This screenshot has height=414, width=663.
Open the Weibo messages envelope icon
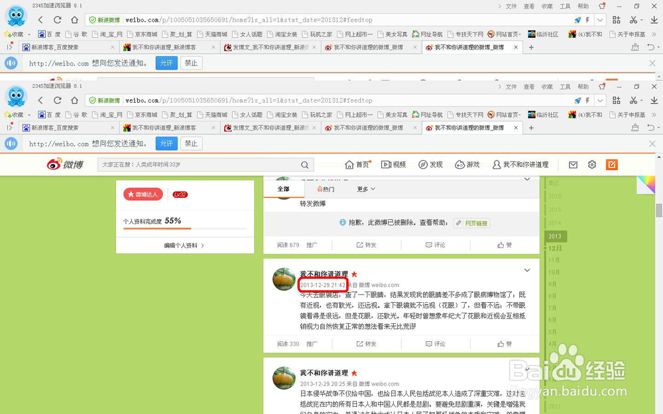pos(573,165)
